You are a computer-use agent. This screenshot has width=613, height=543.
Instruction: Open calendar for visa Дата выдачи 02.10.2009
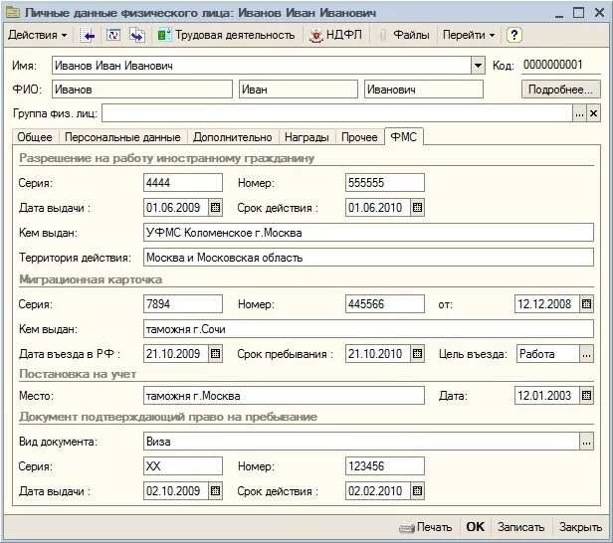(215, 490)
